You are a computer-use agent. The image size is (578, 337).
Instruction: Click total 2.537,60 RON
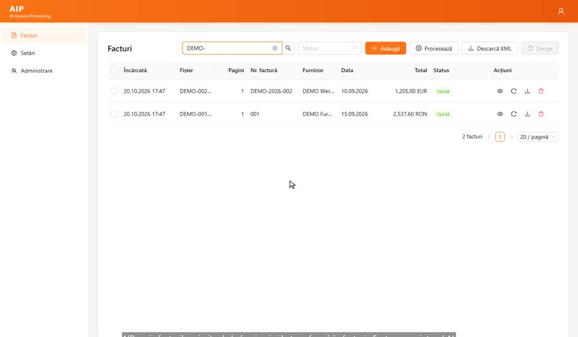click(410, 114)
